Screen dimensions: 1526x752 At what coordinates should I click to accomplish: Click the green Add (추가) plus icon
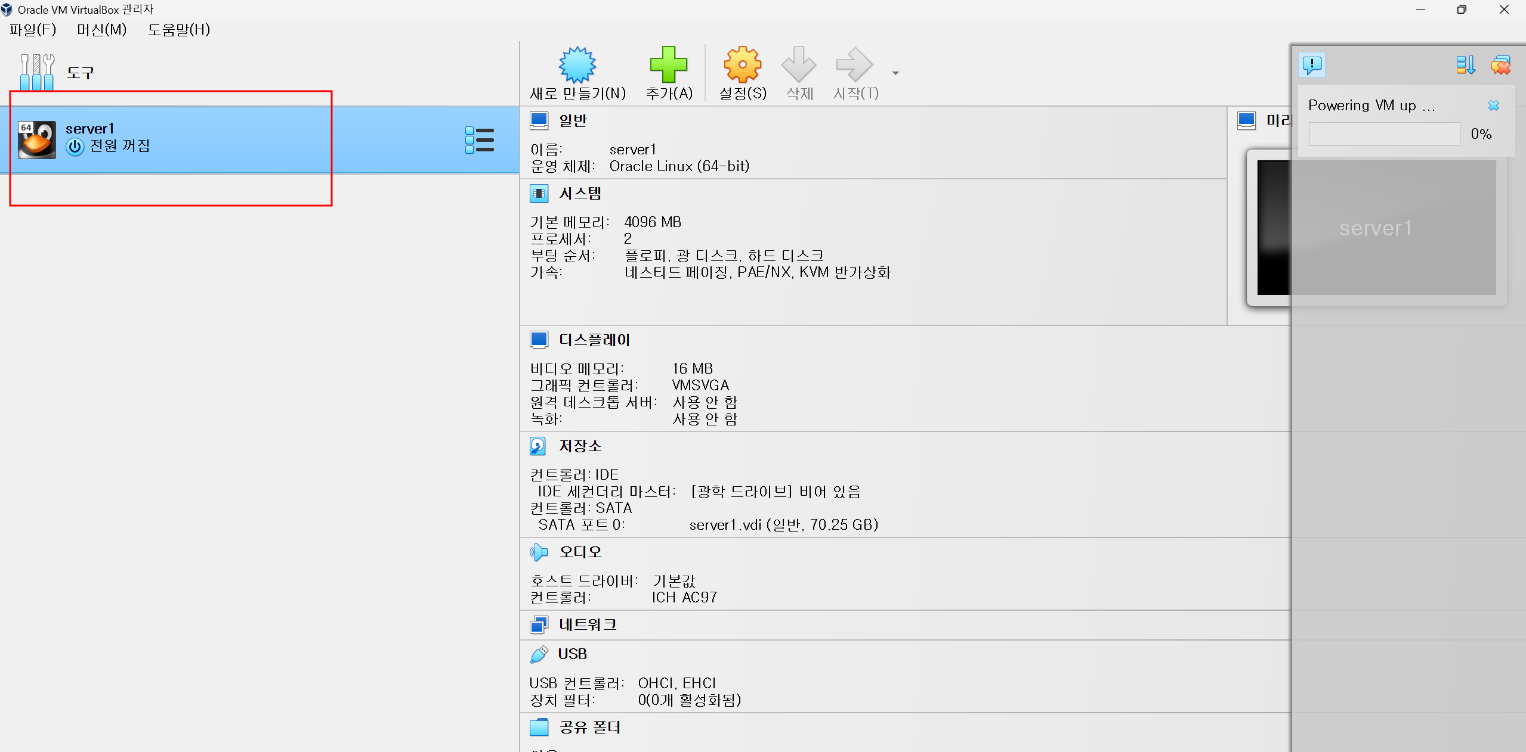click(668, 65)
